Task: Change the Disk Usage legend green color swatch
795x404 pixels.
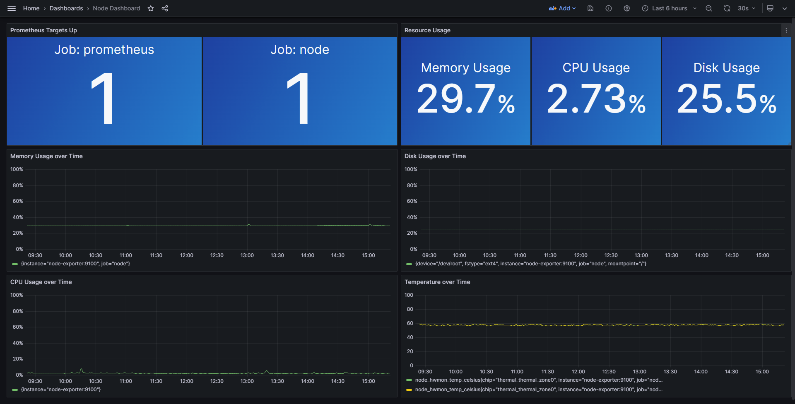Action: [x=409, y=264]
